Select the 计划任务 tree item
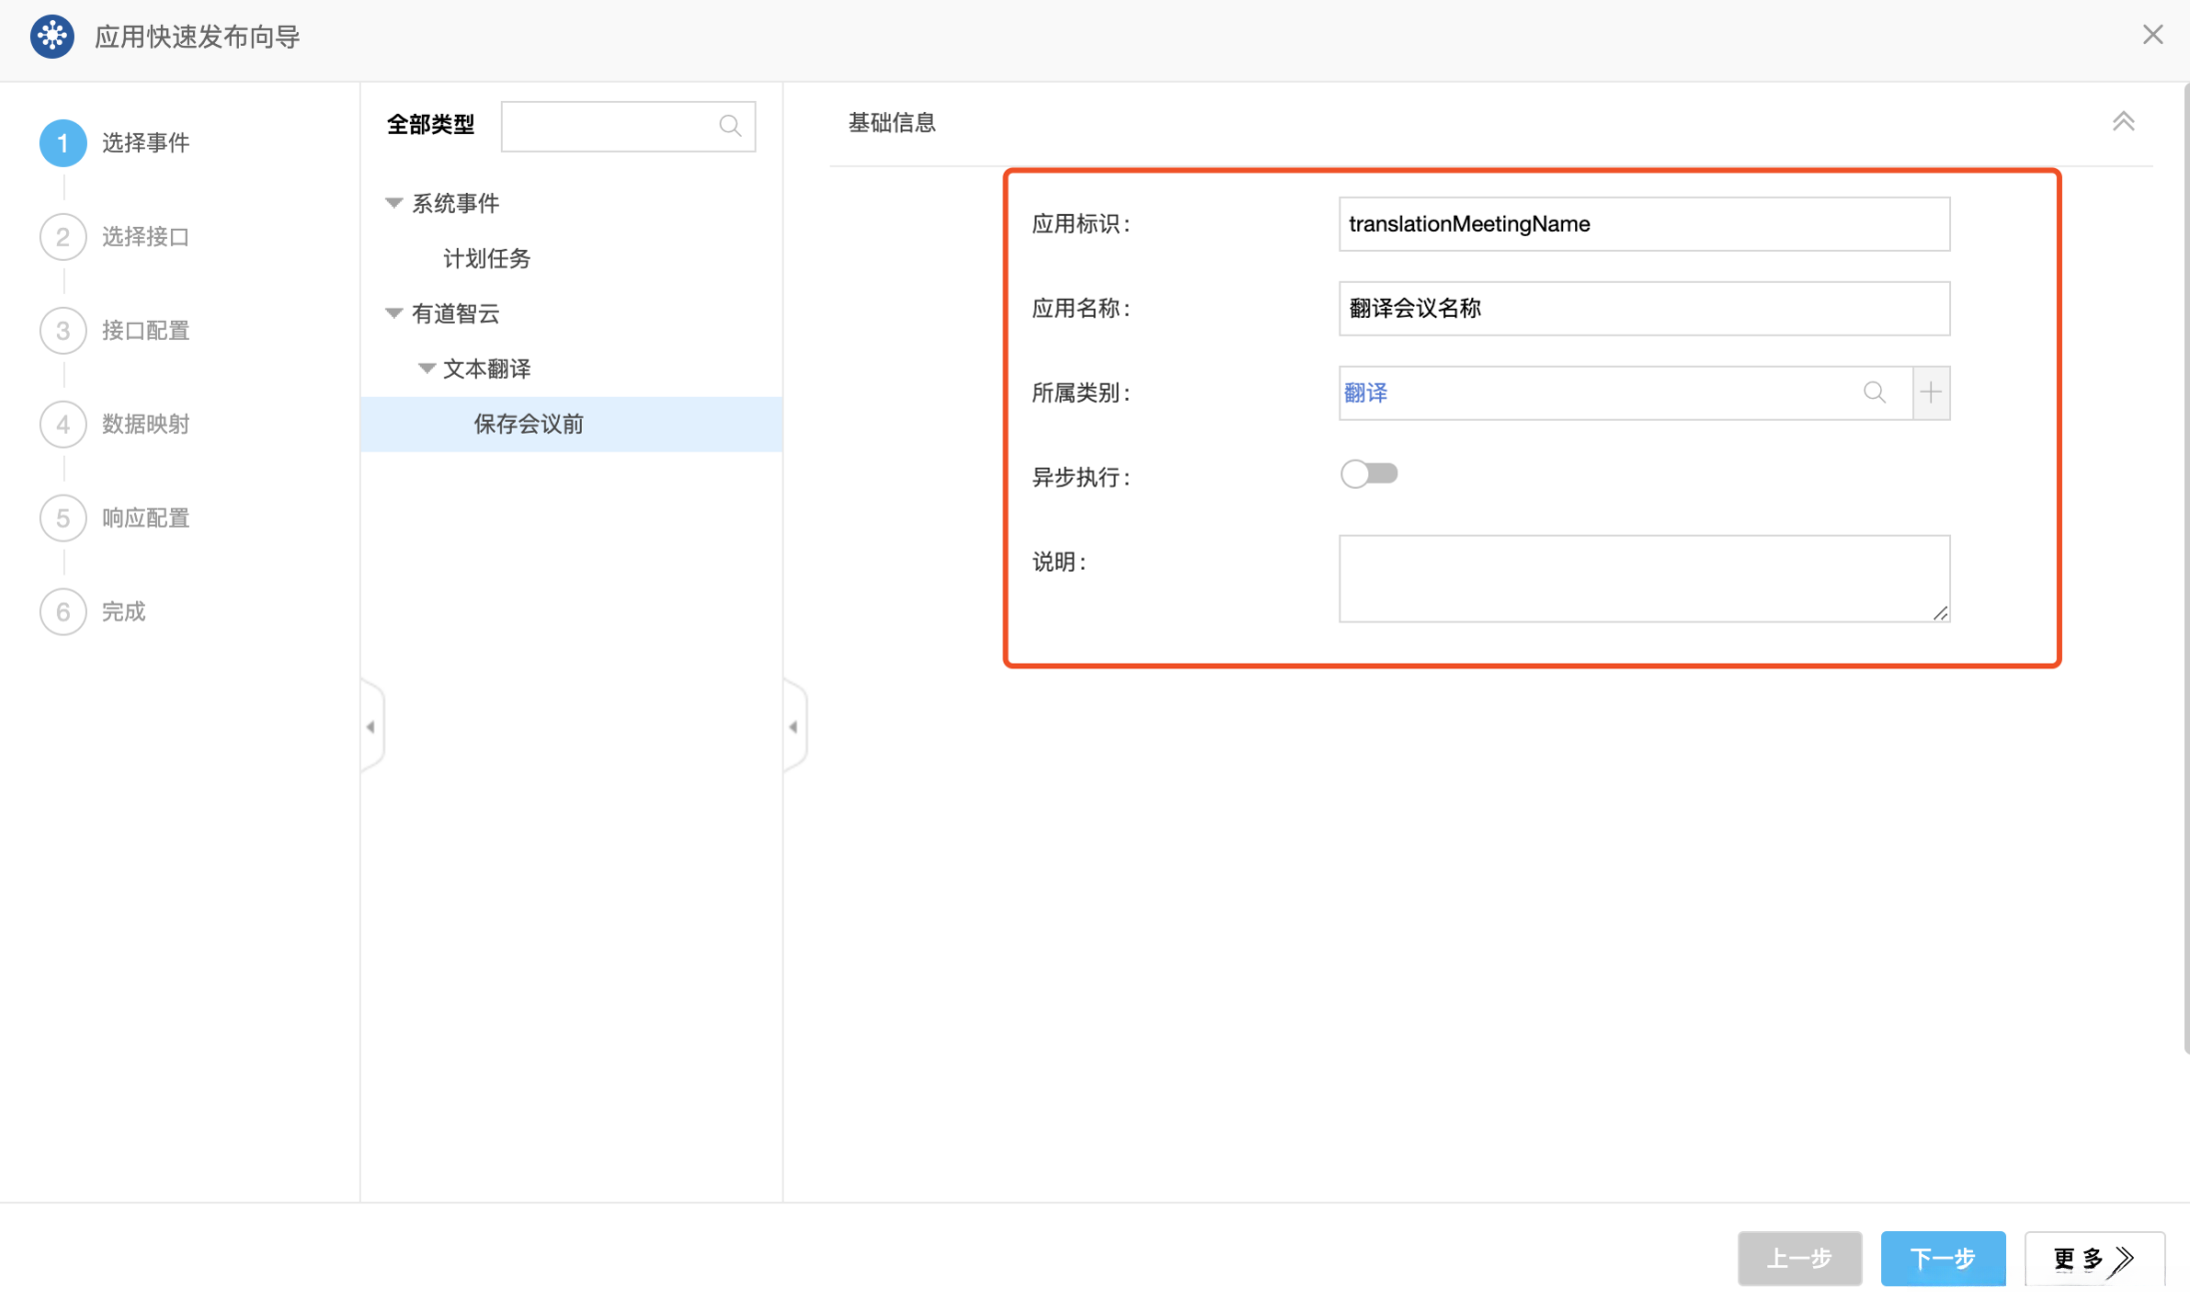The width and height of the screenshot is (2190, 1299). click(x=487, y=259)
